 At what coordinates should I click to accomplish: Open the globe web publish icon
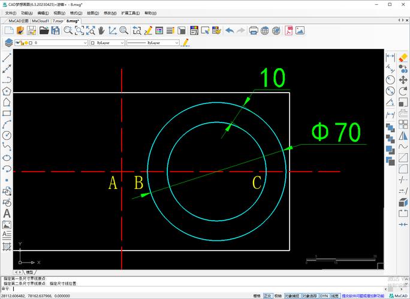coord(264,30)
